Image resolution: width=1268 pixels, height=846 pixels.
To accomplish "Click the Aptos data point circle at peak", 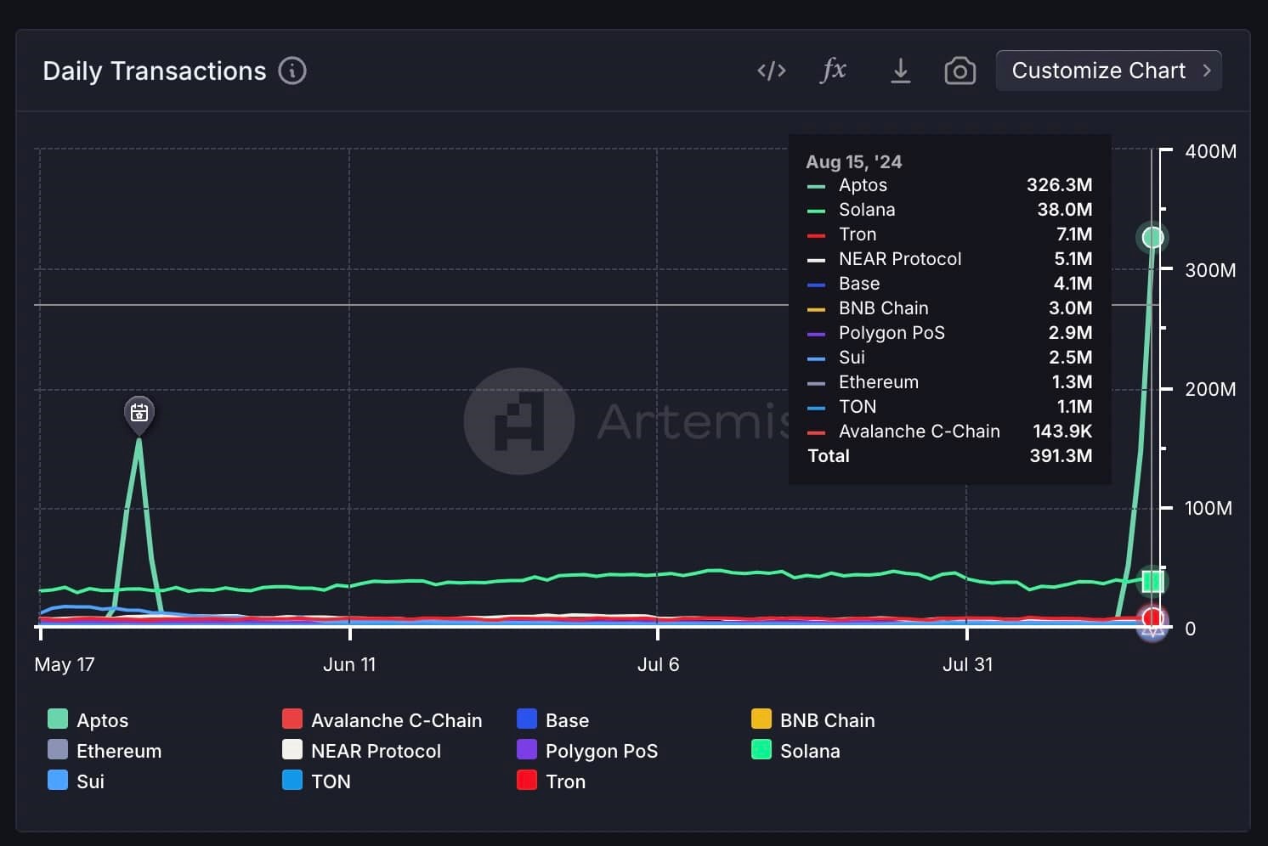I will coord(1152,237).
